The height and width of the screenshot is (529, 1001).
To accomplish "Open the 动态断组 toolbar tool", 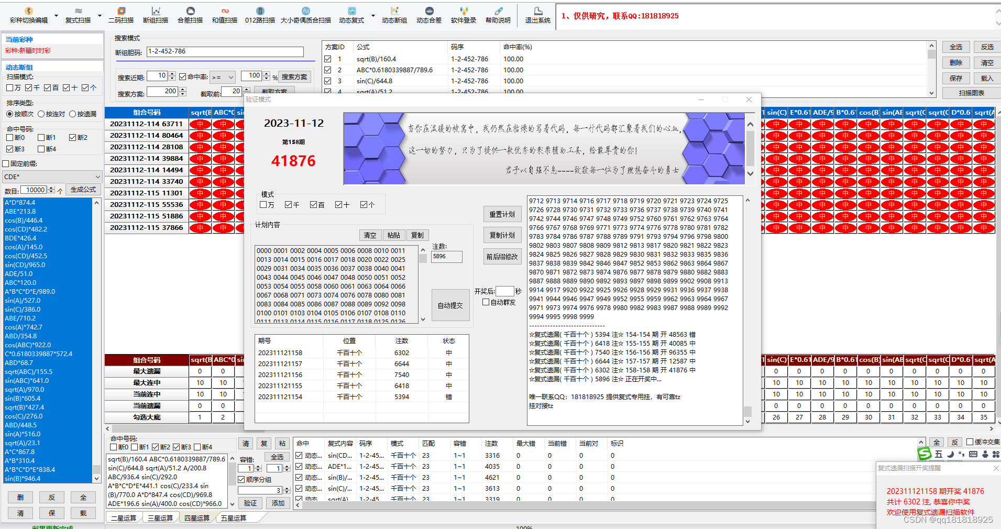I will coord(394,15).
